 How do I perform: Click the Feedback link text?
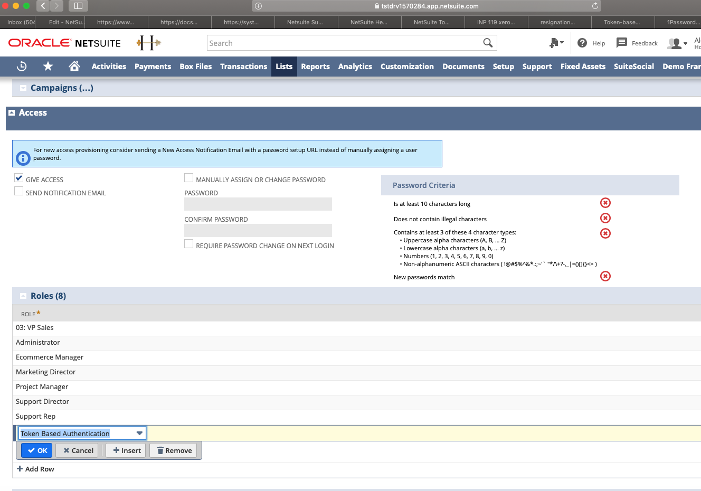[645, 43]
